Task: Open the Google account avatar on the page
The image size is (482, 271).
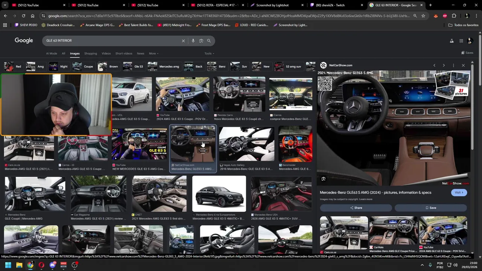Action: [x=470, y=41]
